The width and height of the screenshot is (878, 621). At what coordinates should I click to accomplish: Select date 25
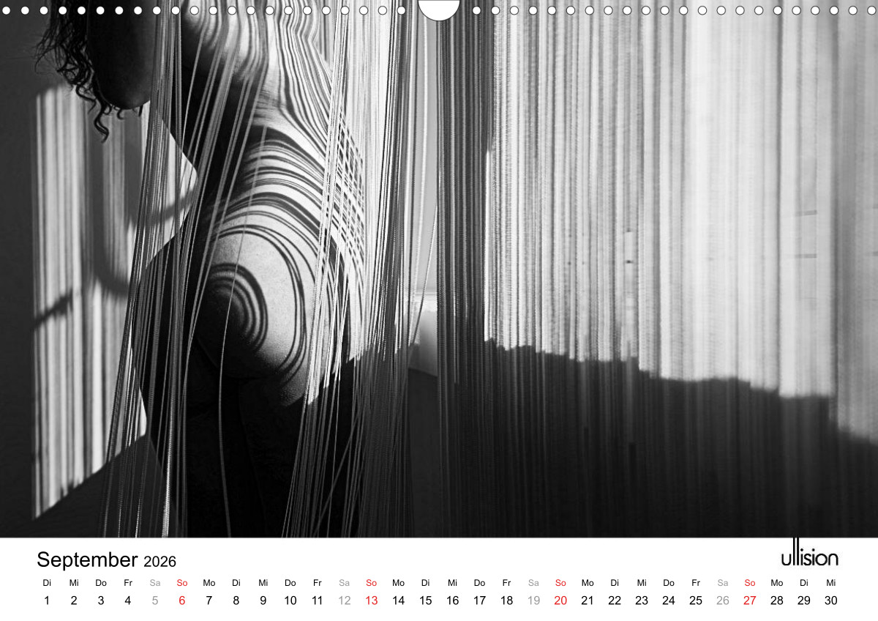click(x=696, y=600)
